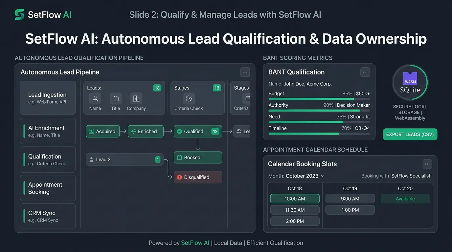
Task: Click the name John Doe, Acme Corp.
Action: (x=308, y=84)
